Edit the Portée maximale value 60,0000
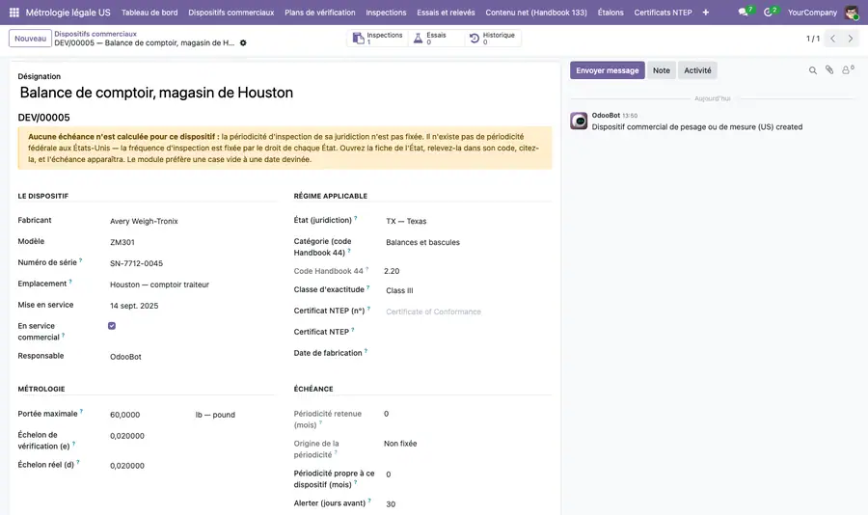This screenshot has height=515, width=868. click(149, 414)
